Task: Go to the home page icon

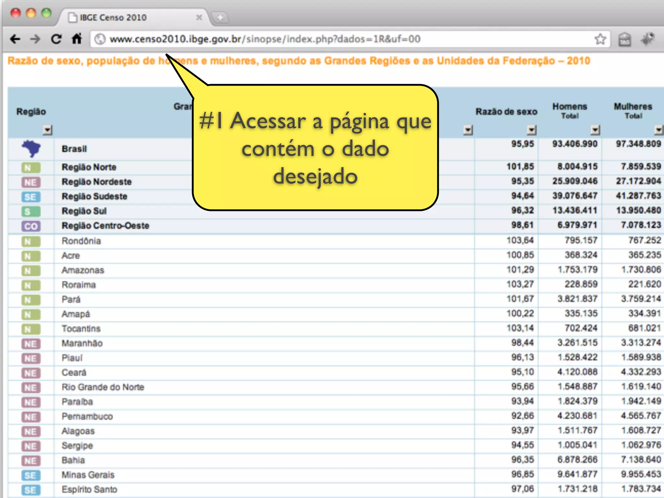Action: pyautogui.click(x=77, y=39)
